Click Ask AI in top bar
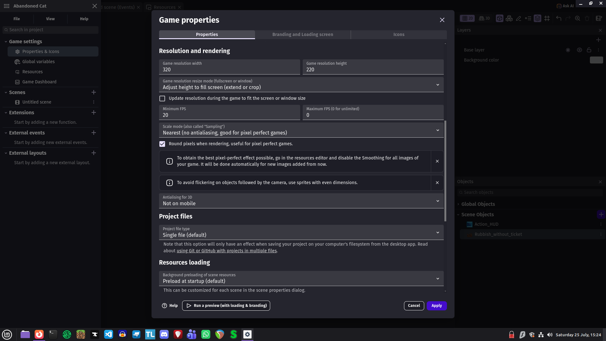The height and width of the screenshot is (341, 606). [x=565, y=6]
